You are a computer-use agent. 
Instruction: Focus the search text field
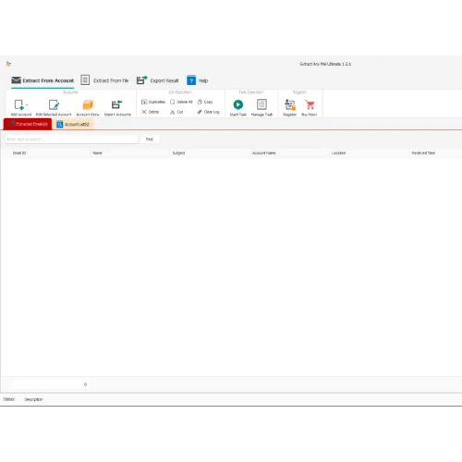(71, 140)
